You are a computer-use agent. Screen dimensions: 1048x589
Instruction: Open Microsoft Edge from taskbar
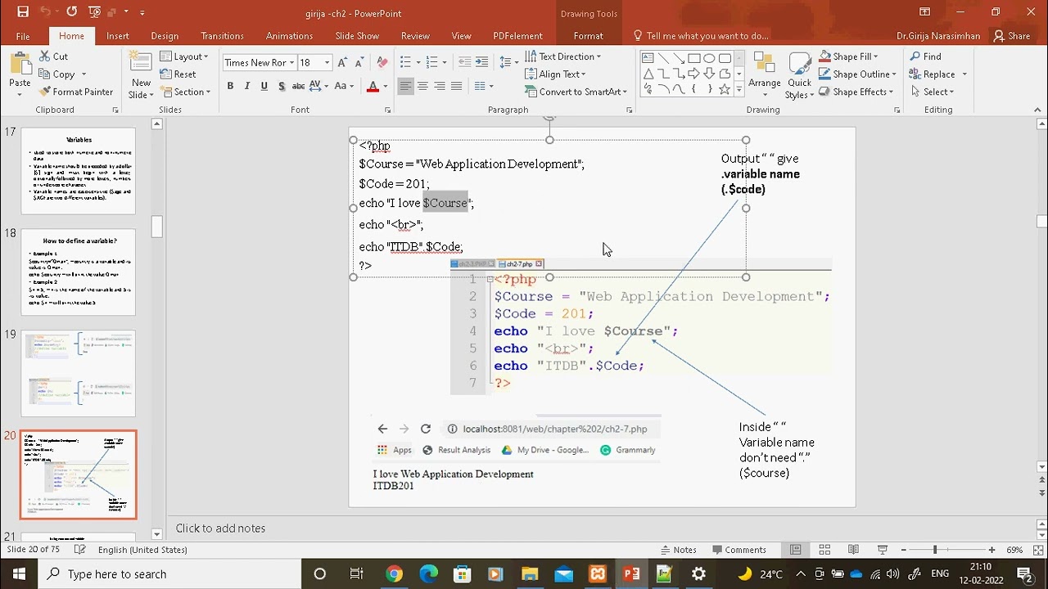click(428, 573)
